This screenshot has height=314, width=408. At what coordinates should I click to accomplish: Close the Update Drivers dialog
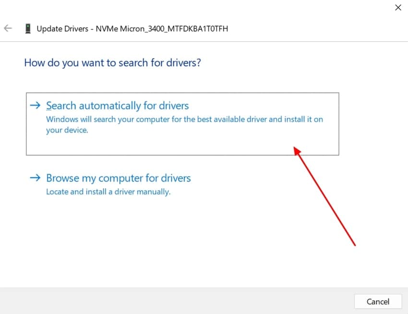click(x=398, y=8)
